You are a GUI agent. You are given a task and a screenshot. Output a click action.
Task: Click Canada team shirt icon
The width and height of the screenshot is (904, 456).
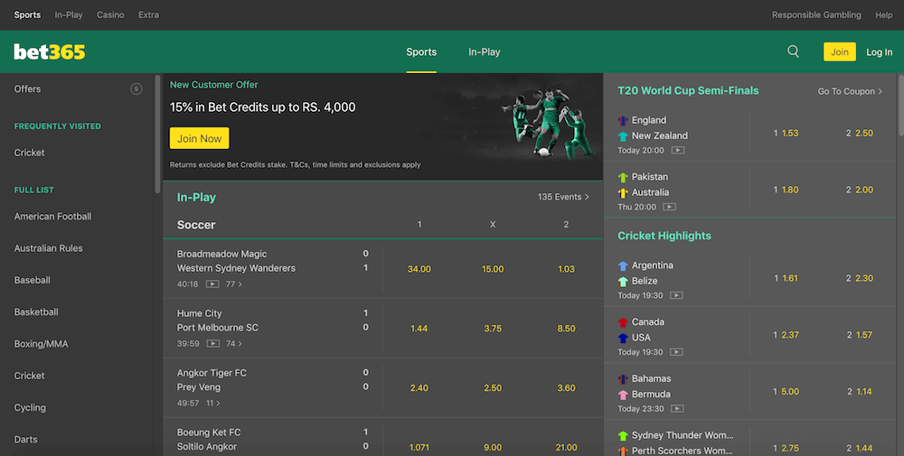point(623,322)
